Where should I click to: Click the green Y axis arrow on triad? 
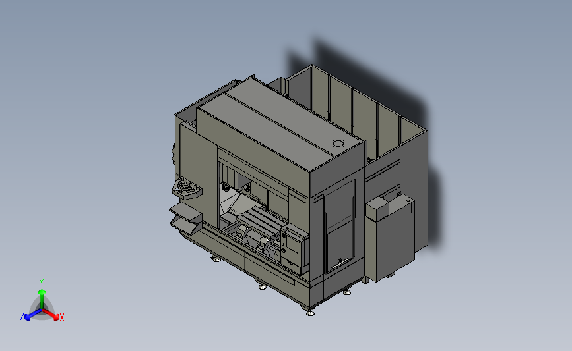(x=42, y=298)
